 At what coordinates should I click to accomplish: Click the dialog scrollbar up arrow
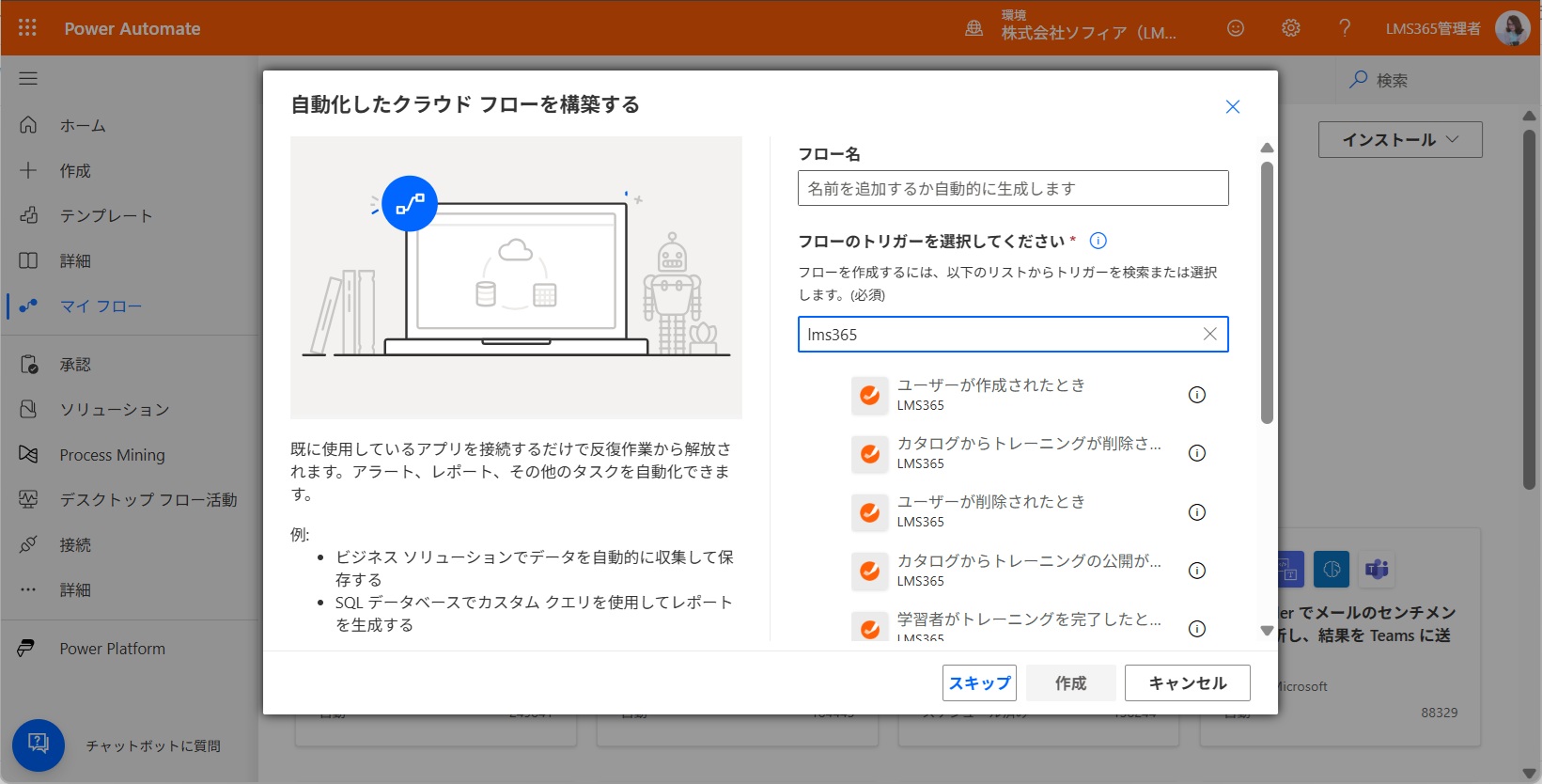click(1267, 148)
